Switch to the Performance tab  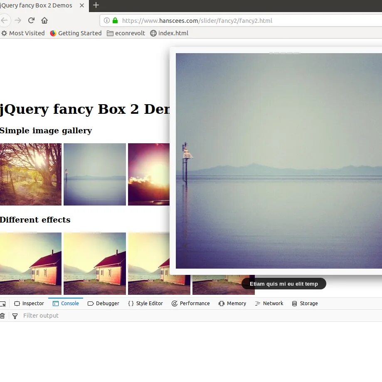(x=191, y=303)
